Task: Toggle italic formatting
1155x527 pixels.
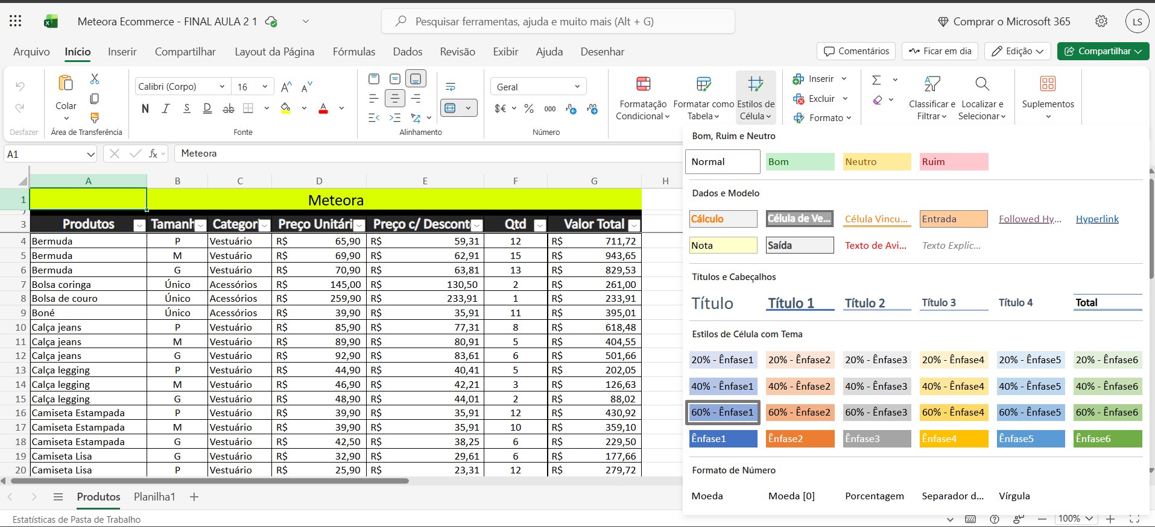Action: click(x=166, y=108)
